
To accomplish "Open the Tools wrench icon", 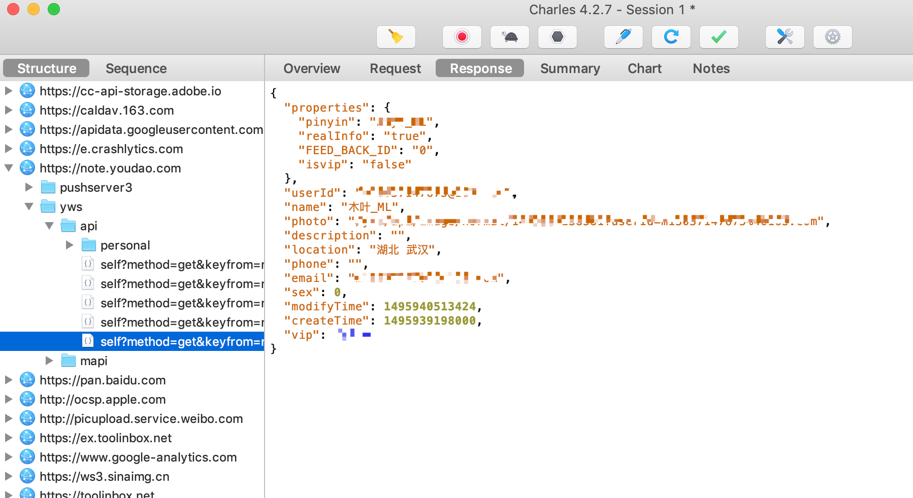I will pos(785,37).
